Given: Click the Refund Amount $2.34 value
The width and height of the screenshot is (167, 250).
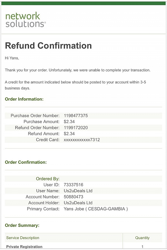Looking at the screenshot, I should [x=69, y=134].
